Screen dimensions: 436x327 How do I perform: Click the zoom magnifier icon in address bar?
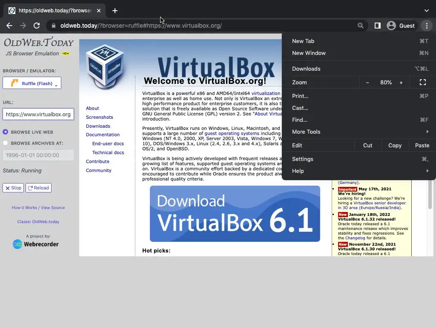point(360,26)
